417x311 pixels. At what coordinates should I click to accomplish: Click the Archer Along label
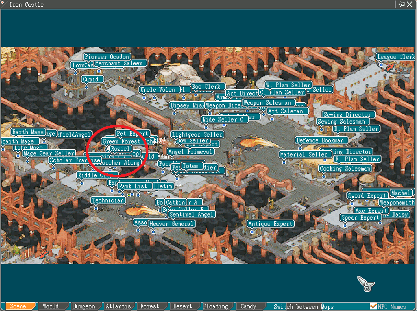(x=120, y=163)
